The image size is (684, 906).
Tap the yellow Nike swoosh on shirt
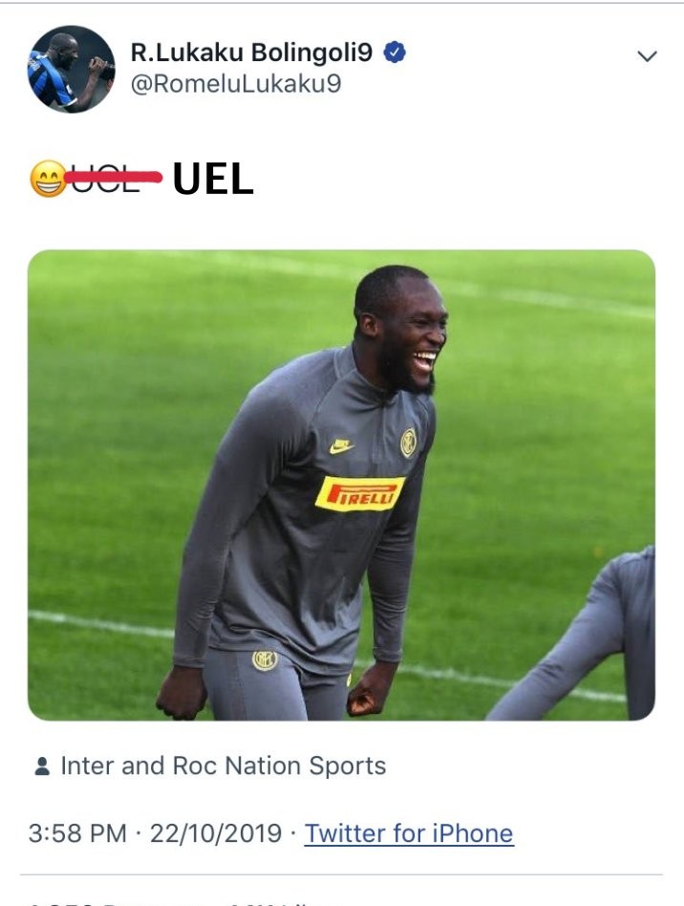coord(341,446)
